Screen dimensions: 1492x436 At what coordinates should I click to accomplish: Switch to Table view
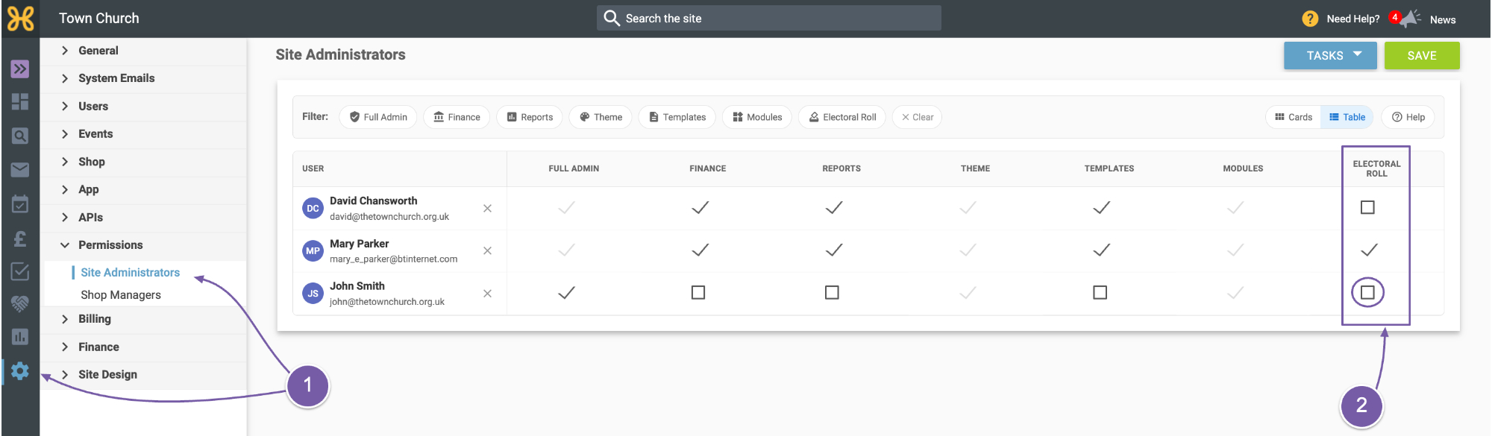(x=1347, y=117)
